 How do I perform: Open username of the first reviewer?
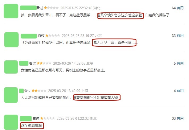pos(28,8)
